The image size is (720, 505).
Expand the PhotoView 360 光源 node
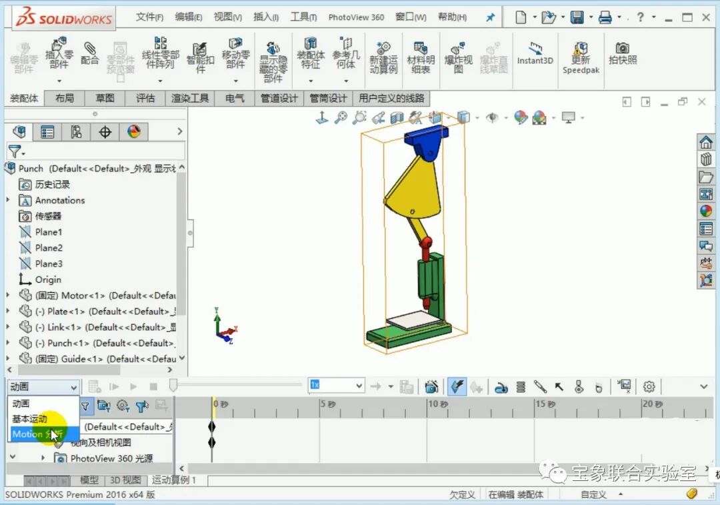click(43, 458)
